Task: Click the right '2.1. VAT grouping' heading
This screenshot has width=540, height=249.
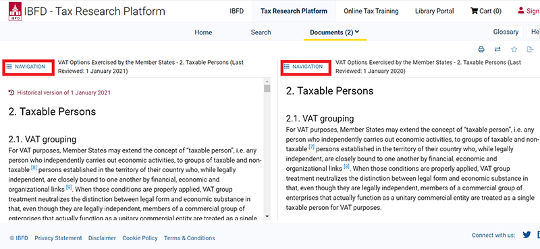Action: pos(320,119)
